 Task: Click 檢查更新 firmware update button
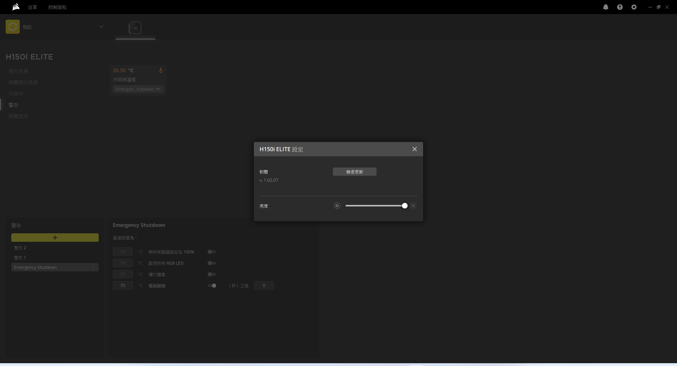click(355, 172)
